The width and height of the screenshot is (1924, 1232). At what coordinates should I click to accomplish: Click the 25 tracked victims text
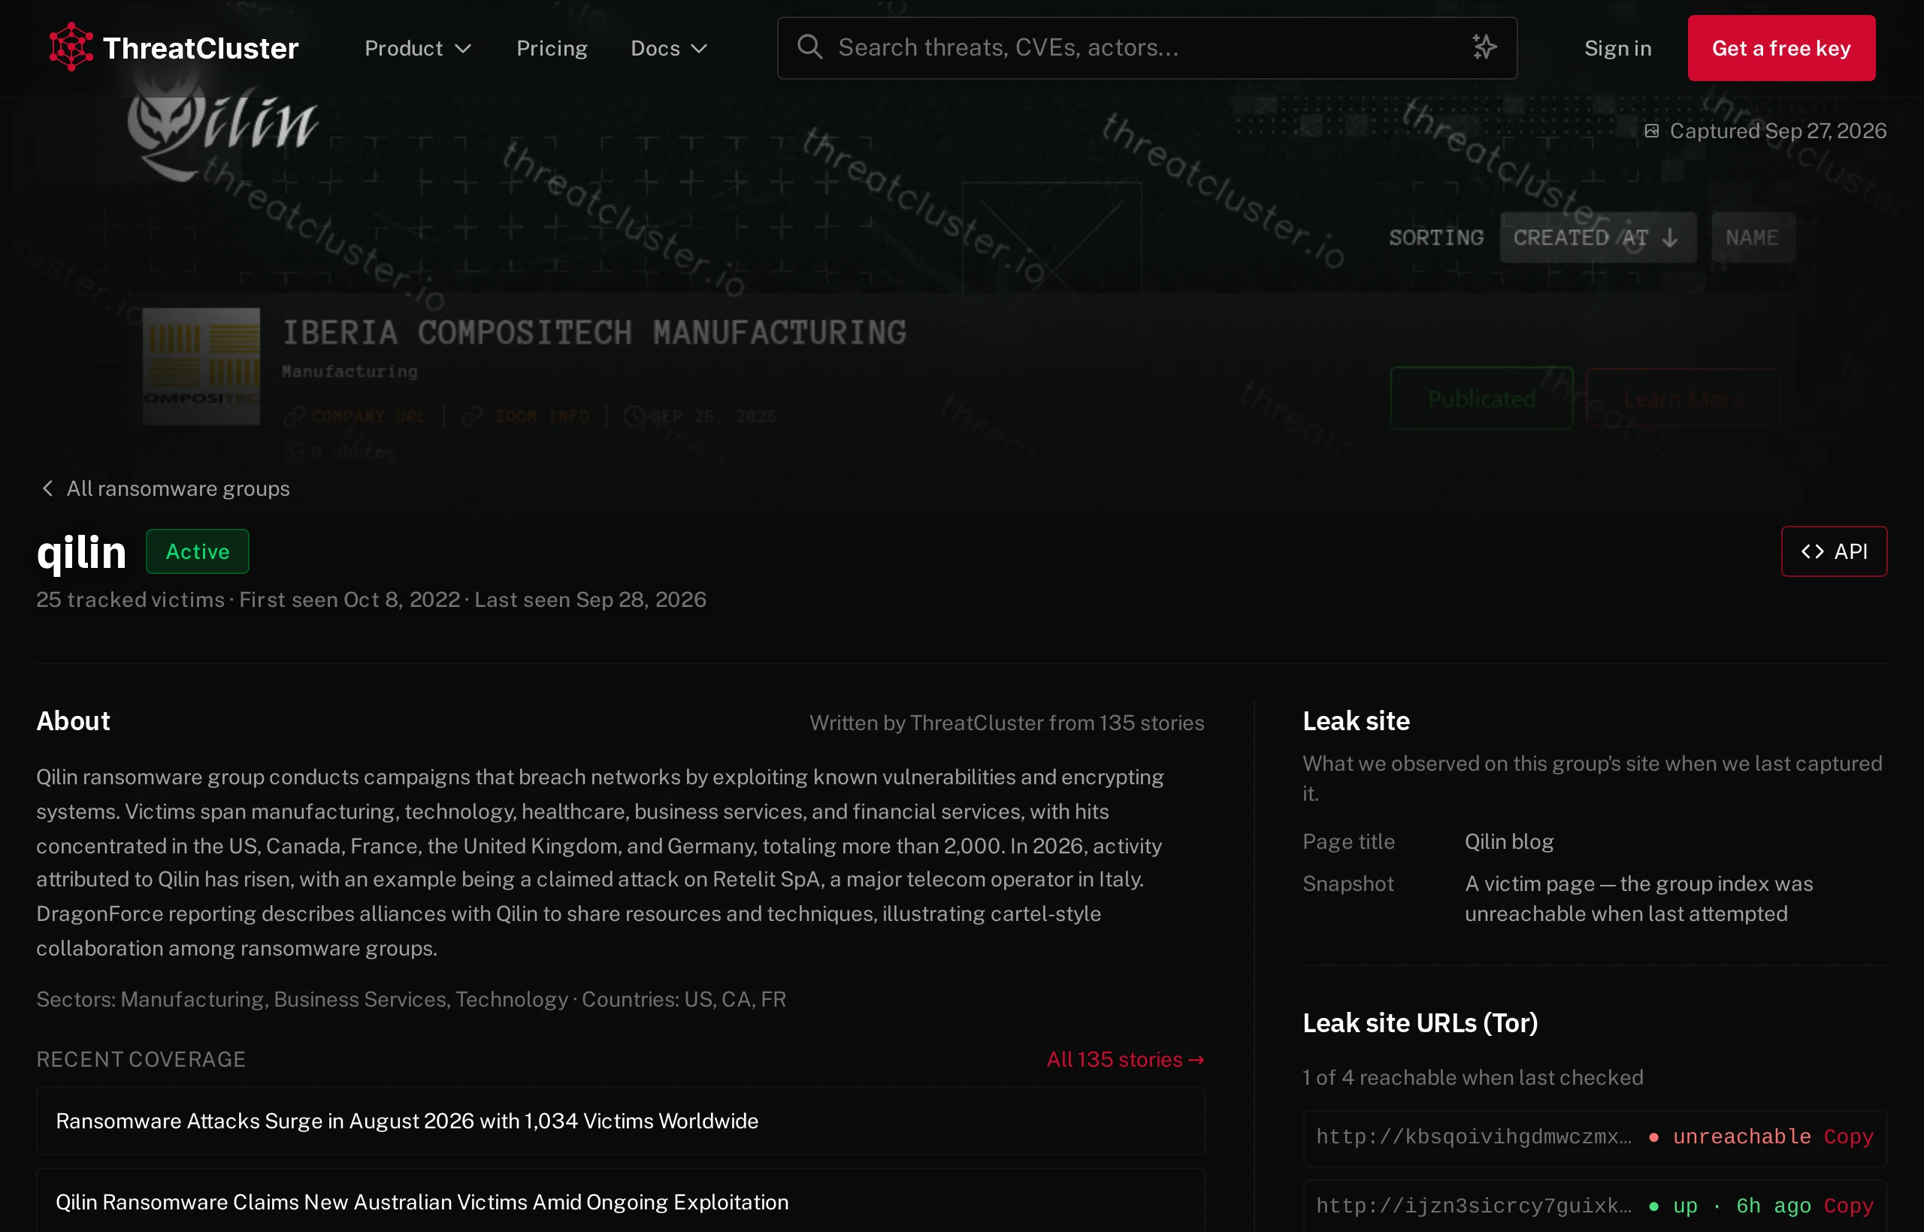(131, 599)
